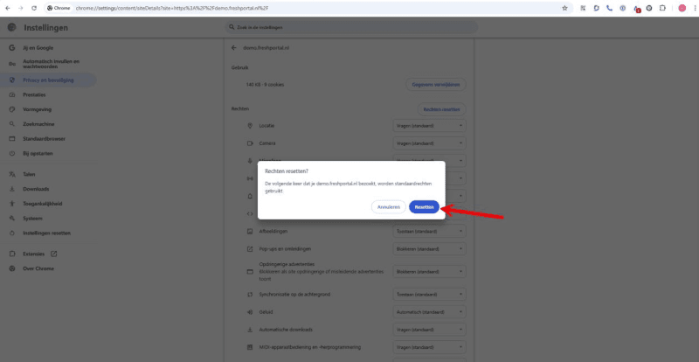Viewport: 699px width, 362px height.
Task: Click Annuleren in the reset dialog
Action: click(388, 207)
